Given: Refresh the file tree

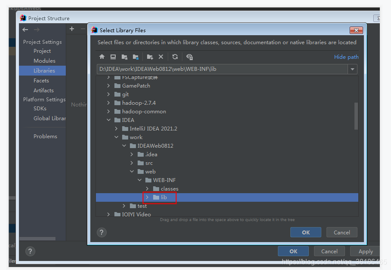Looking at the screenshot, I should (x=175, y=57).
